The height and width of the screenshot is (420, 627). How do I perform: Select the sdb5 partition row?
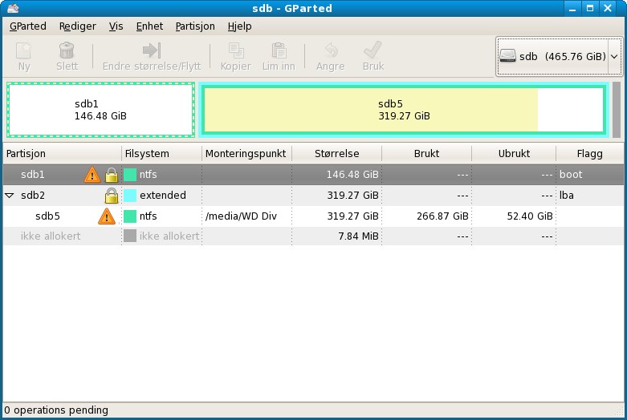pos(313,216)
